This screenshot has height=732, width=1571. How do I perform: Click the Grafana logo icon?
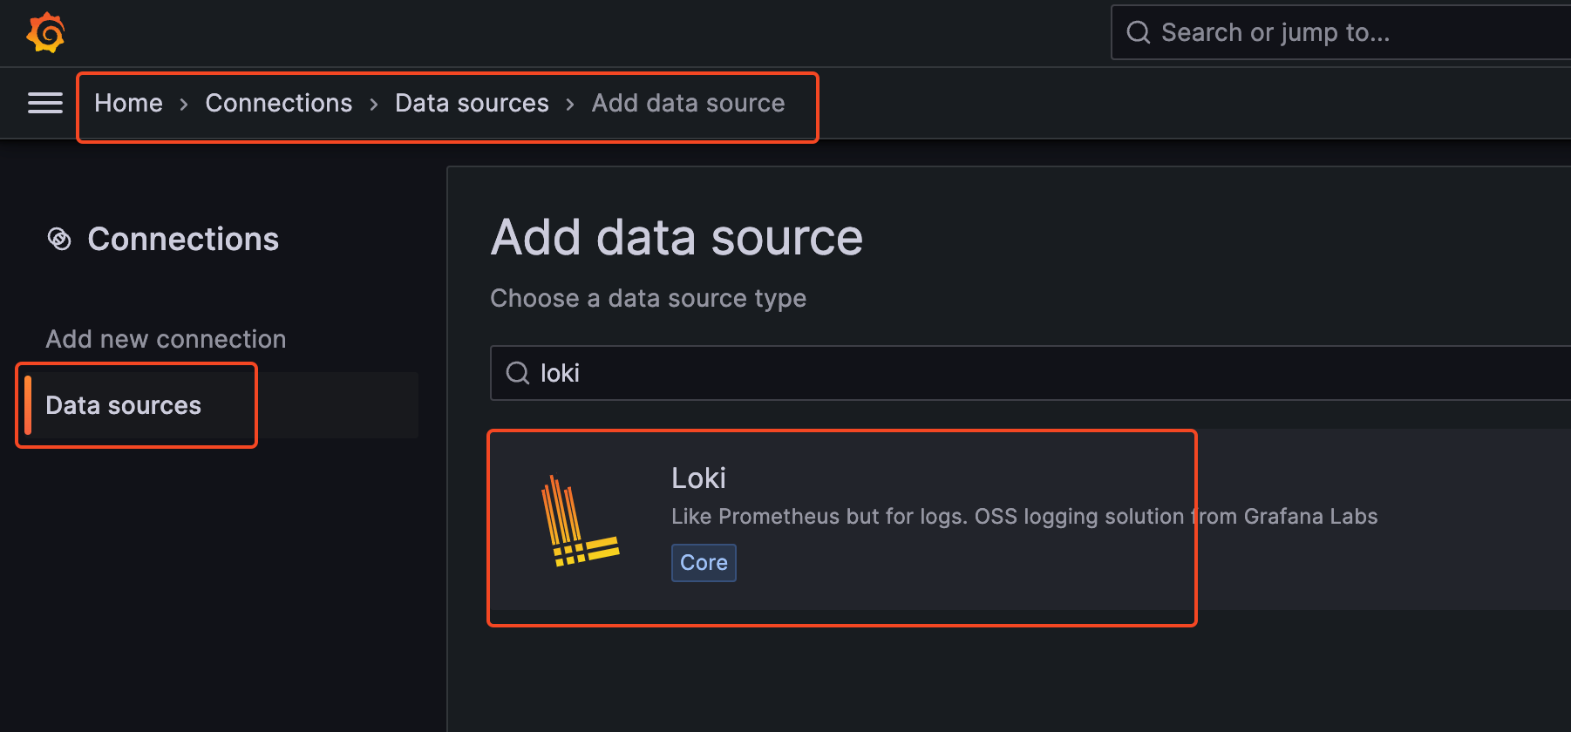pyautogui.click(x=45, y=33)
